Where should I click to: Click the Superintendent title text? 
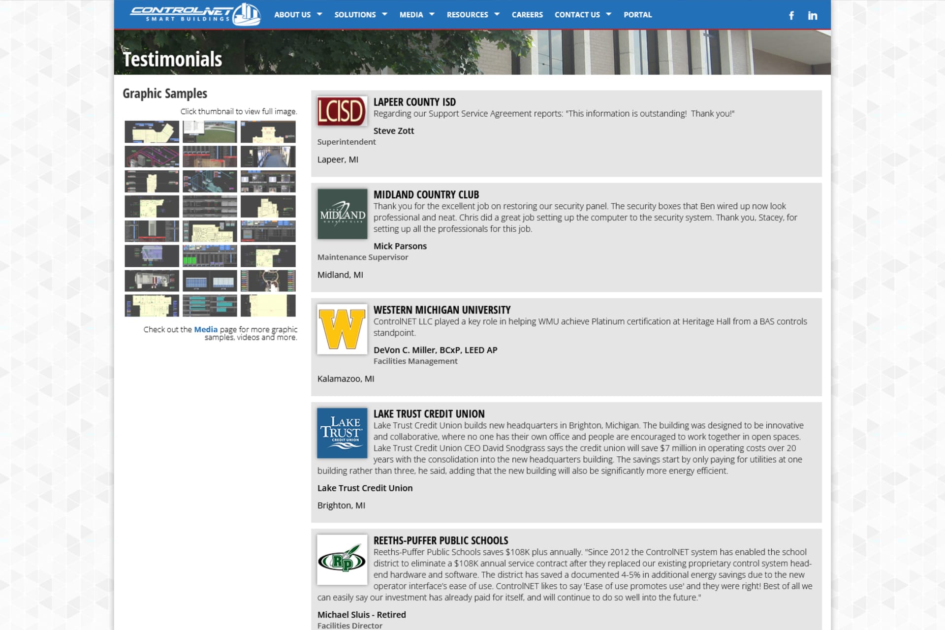[x=346, y=142]
